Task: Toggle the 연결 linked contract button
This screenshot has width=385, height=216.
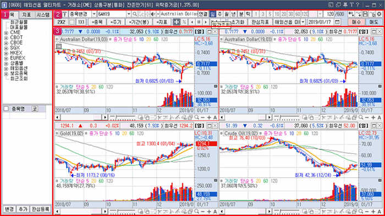Action: click(x=203, y=14)
